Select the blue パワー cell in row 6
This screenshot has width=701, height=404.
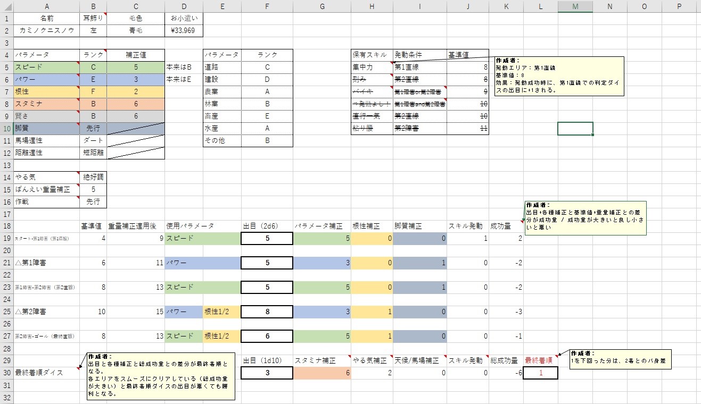coord(46,80)
